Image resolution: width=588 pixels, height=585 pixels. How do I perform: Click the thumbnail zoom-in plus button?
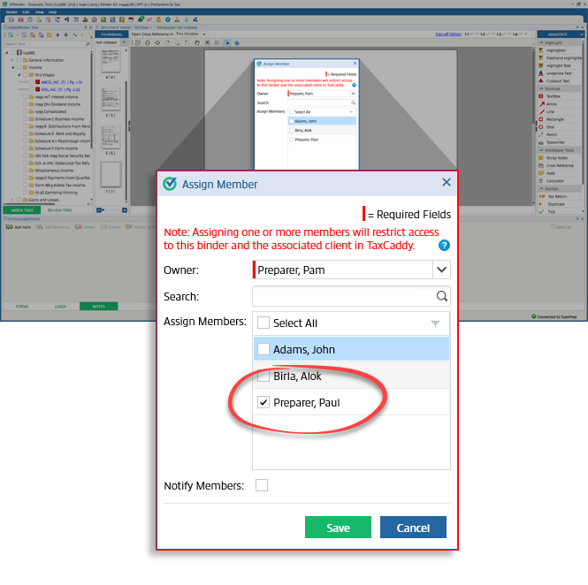click(x=125, y=210)
